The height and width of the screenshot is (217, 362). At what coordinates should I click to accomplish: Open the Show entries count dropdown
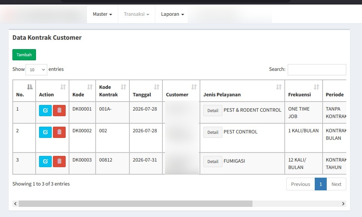tap(36, 70)
